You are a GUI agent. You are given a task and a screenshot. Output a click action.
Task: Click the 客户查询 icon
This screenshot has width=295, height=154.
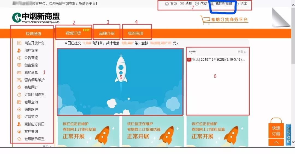(x=19, y=131)
